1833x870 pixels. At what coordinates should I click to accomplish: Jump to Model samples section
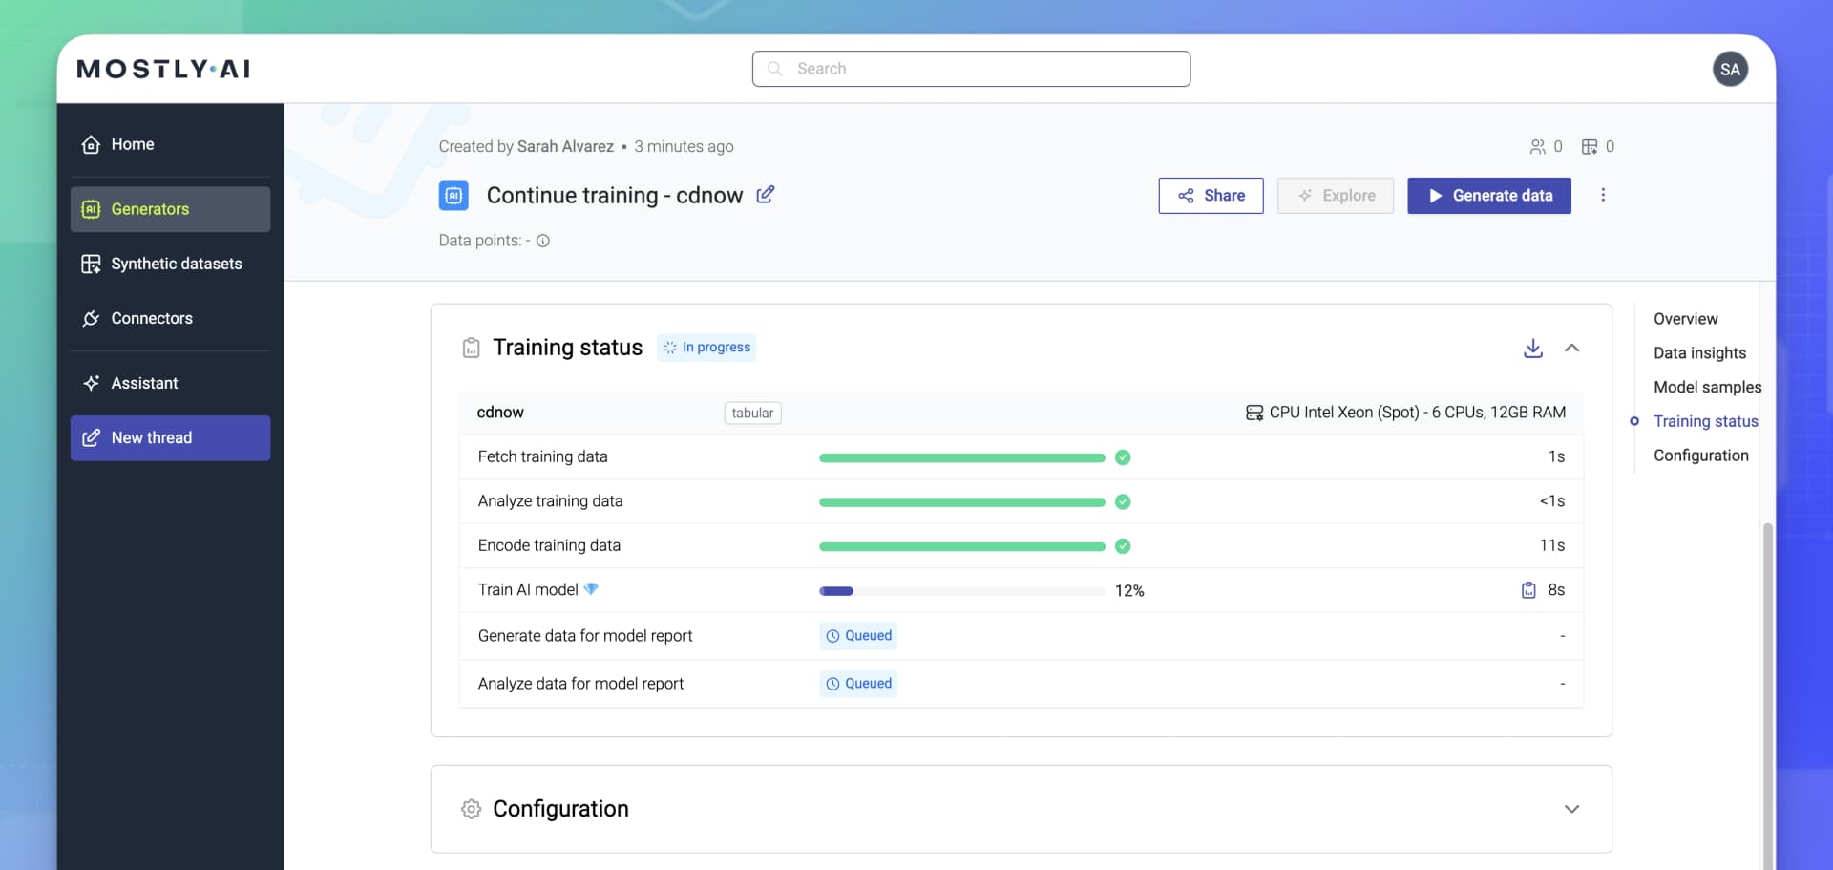[x=1707, y=387]
